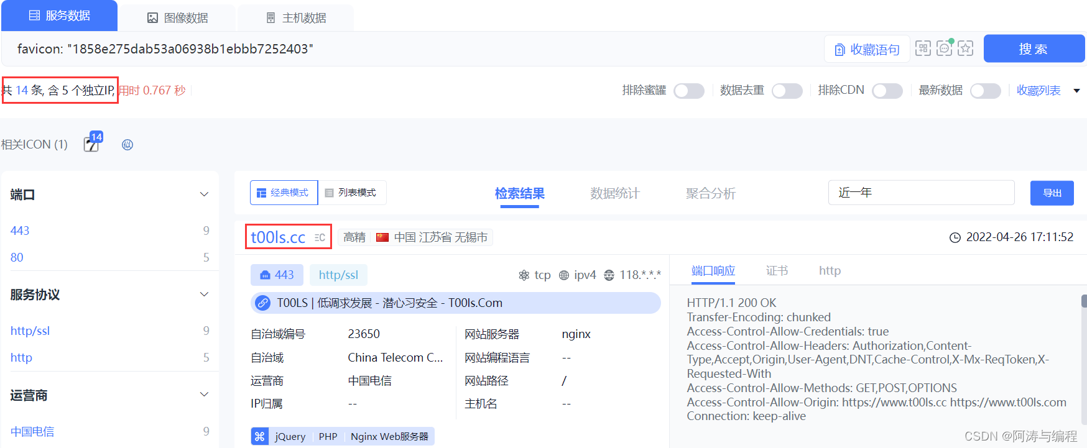The width and height of the screenshot is (1087, 448).
Task: Select 经典模式 view mode
Action: pos(284,193)
